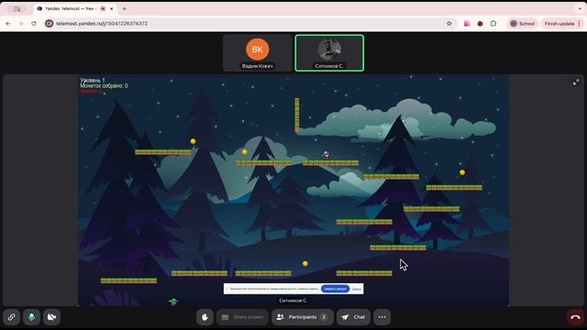The height and width of the screenshot is (330, 587).
Task: Expand the tab search dropdown
Action: coord(580,8)
